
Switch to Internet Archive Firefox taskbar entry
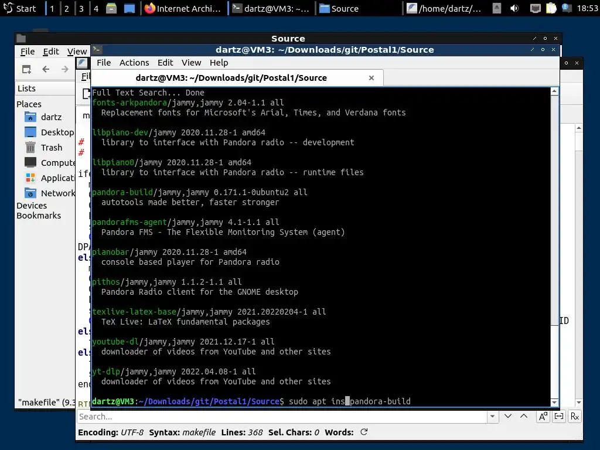[x=183, y=8]
